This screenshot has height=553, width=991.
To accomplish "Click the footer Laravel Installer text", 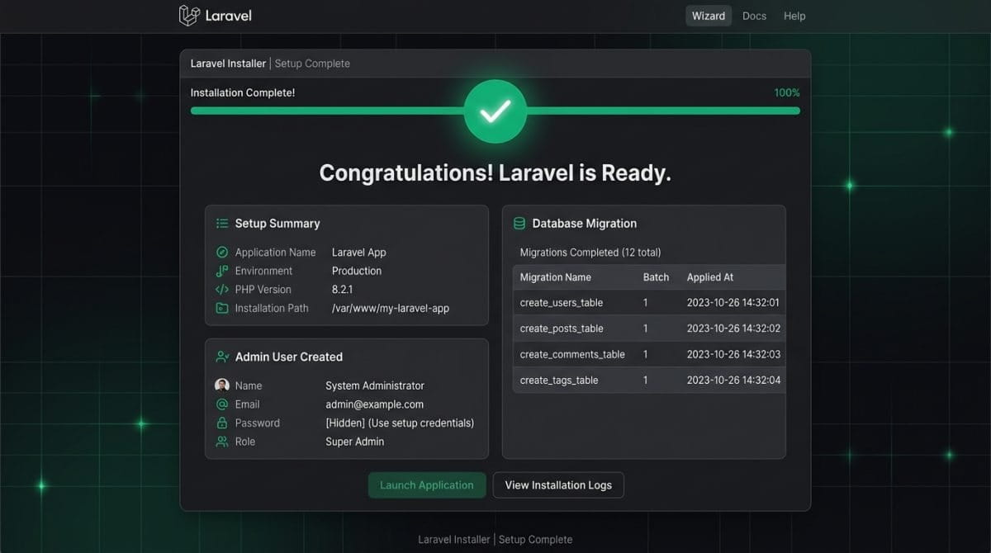I will [x=456, y=539].
